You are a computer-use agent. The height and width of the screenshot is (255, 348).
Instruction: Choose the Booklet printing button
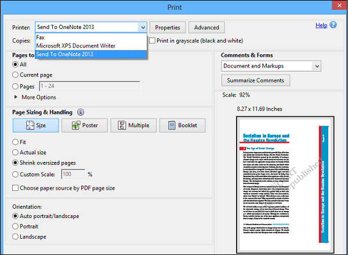click(x=183, y=125)
